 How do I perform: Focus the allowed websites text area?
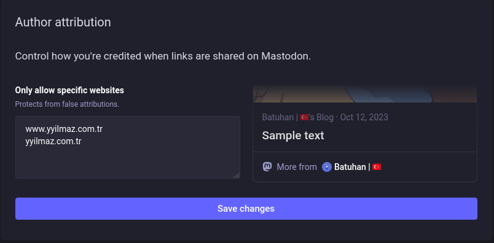[x=128, y=147]
